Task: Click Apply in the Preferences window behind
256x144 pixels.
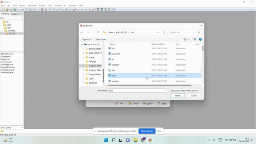Action: coord(148,103)
